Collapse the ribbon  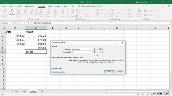click(170, 19)
